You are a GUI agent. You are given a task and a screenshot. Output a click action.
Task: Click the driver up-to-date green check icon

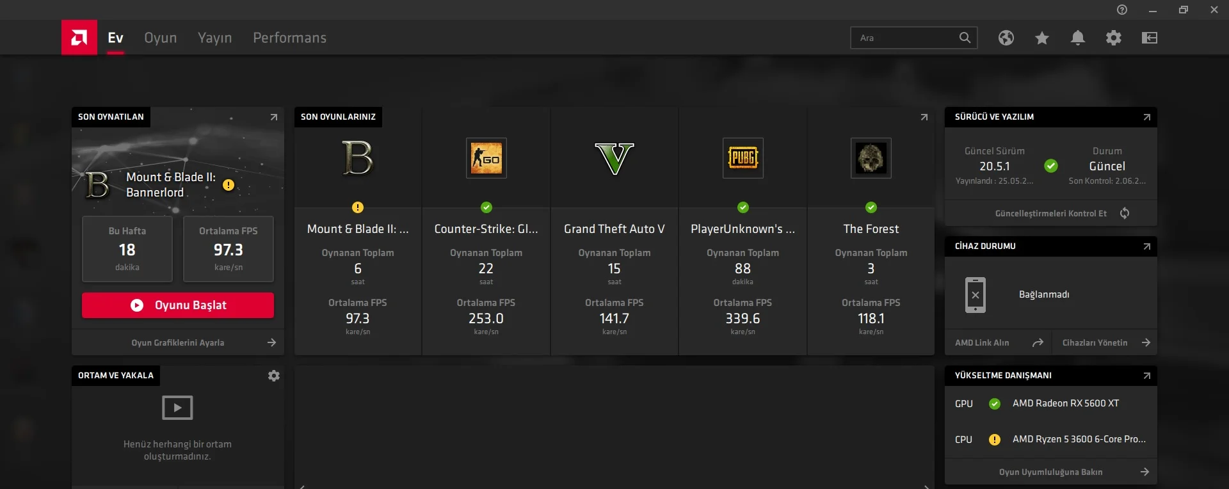(1051, 166)
